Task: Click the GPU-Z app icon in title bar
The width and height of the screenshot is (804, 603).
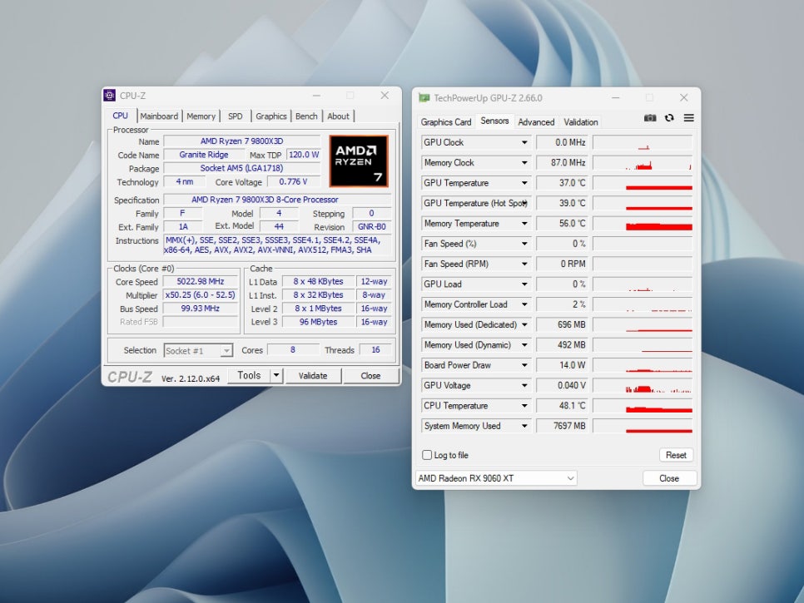Action: coord(424,98)
